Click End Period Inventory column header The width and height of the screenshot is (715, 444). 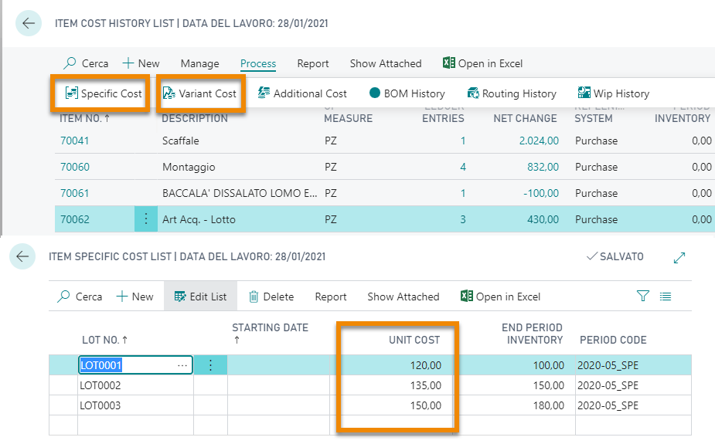pyautogui.click(x=532, y=334)
